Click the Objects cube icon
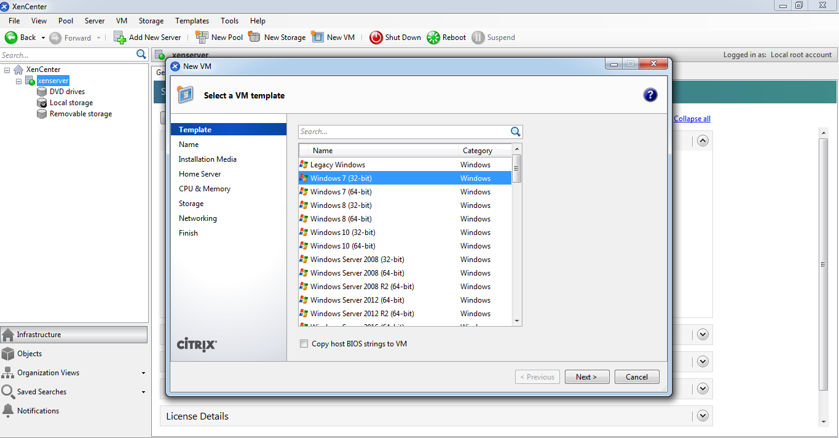Screen dimensions: 839x438 [8, 354]
